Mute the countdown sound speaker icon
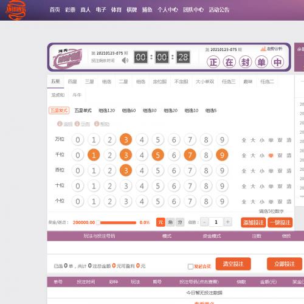 (125, 60)
